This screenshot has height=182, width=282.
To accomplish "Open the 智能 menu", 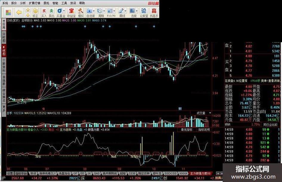I will 55,3.
